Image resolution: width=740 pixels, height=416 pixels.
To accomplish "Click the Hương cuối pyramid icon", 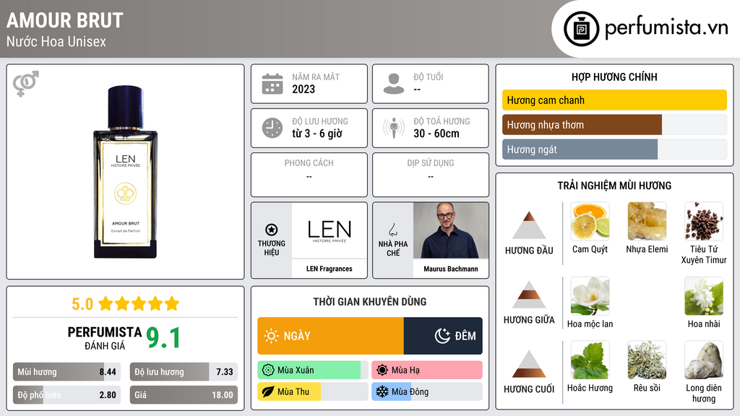I will pos(529,364).
